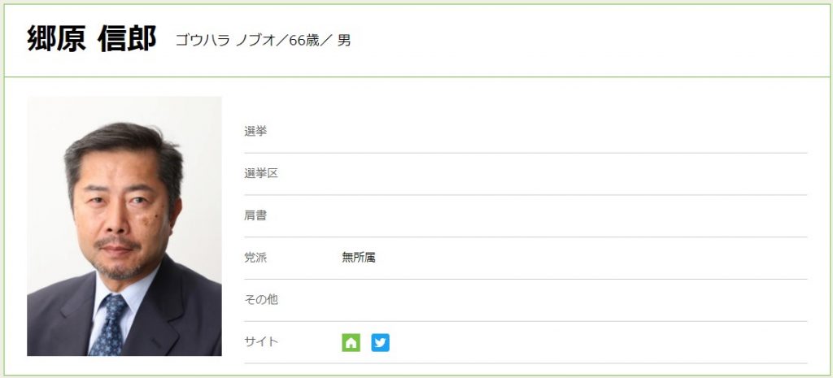The height and width of the screenshot is (378, 833).
Task: Click the given name 信郎 in the heading
Action: 126,39
